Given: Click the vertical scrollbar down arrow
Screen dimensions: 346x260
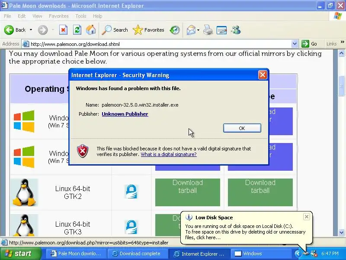Looking at the screenshot, I should (342, 232).
